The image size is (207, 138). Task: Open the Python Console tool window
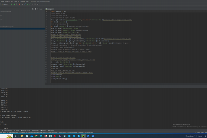(26, 130)
